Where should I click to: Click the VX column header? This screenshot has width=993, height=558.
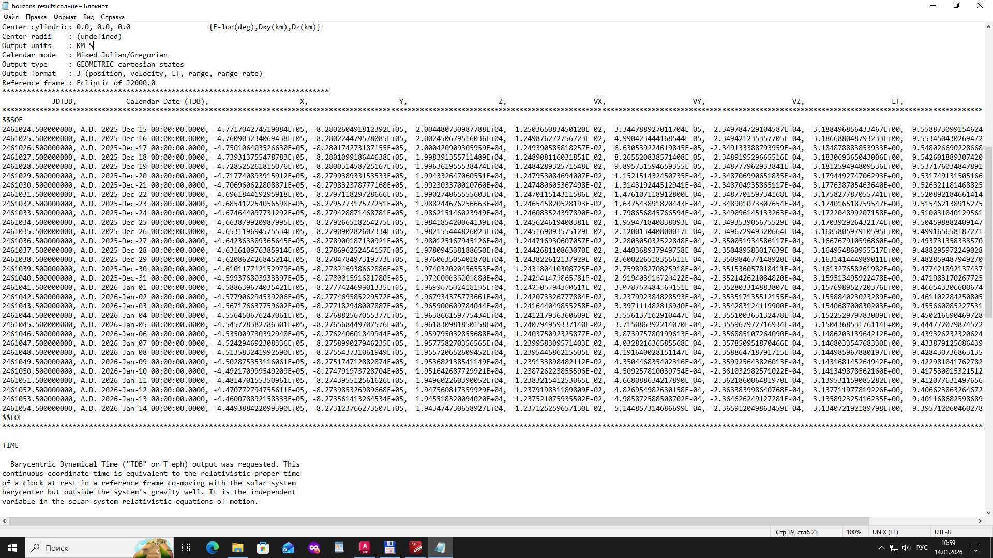click(599, 101)
